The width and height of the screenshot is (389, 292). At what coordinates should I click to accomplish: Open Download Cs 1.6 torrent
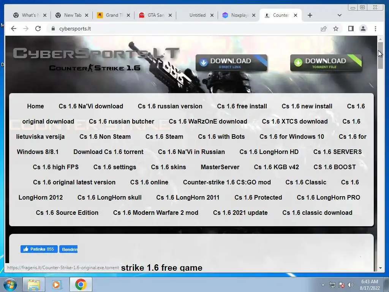(108, 152)
